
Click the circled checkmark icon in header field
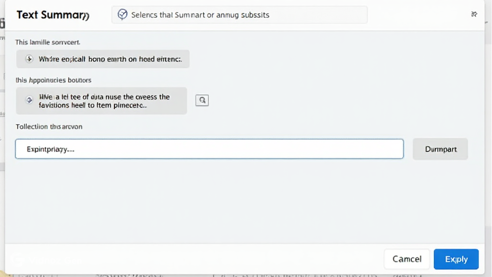(123, 14)
